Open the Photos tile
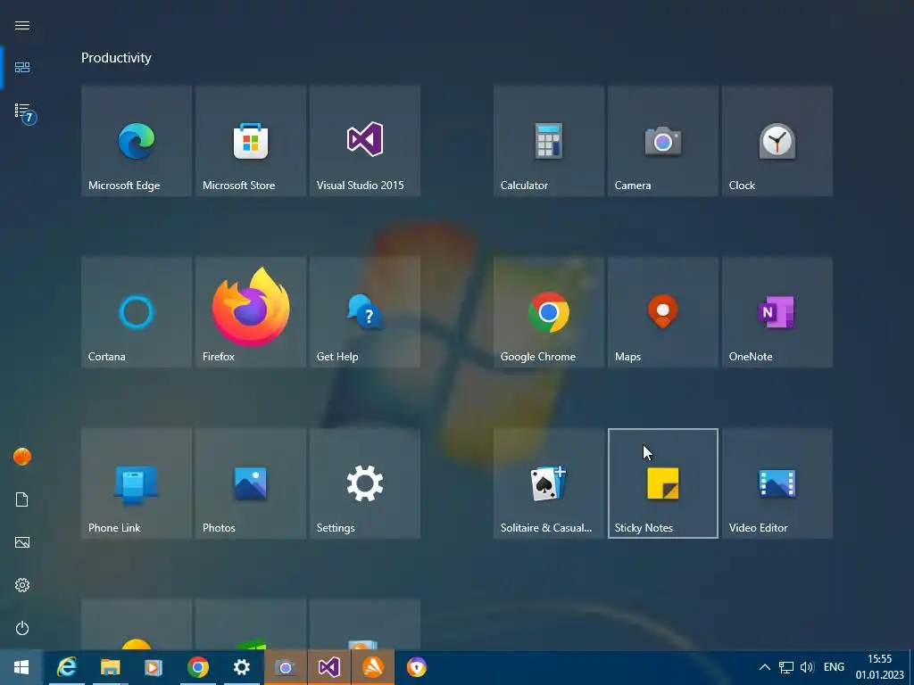The width and height of the screenshot is (914, 685). 251,483
